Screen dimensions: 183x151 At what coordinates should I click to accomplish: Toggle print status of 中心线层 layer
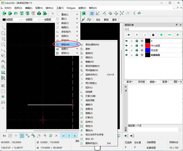pos(137,46)
